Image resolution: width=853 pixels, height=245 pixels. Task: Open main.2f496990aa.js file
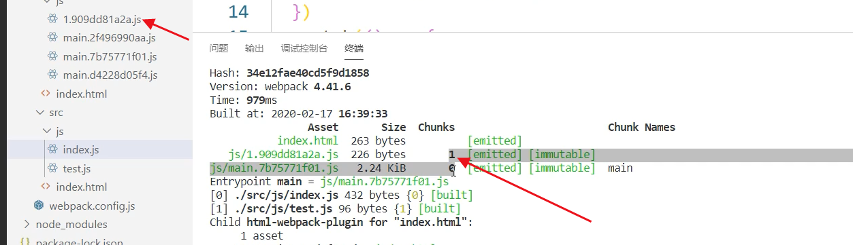click(x=109, y=37)
